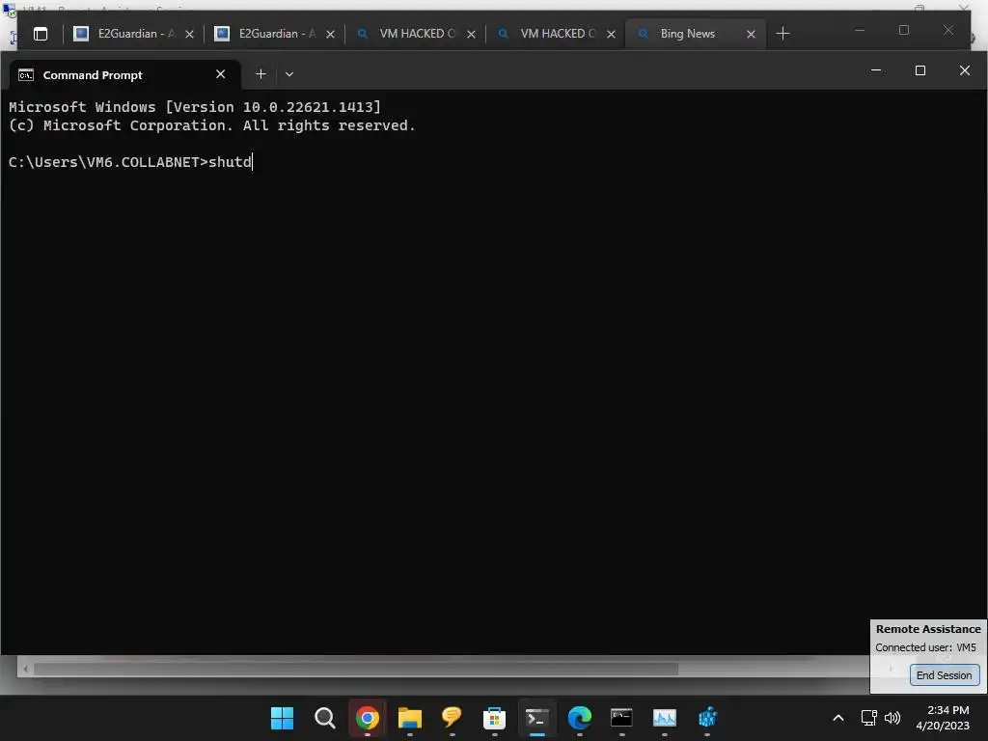Click the command line prompt text
Screen dimensions: 988x741
point(130,162)
